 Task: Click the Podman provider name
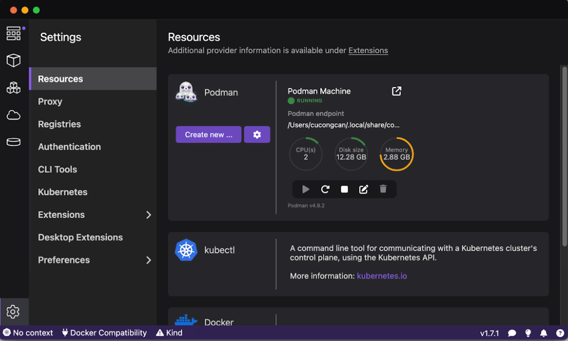point(221,92)
